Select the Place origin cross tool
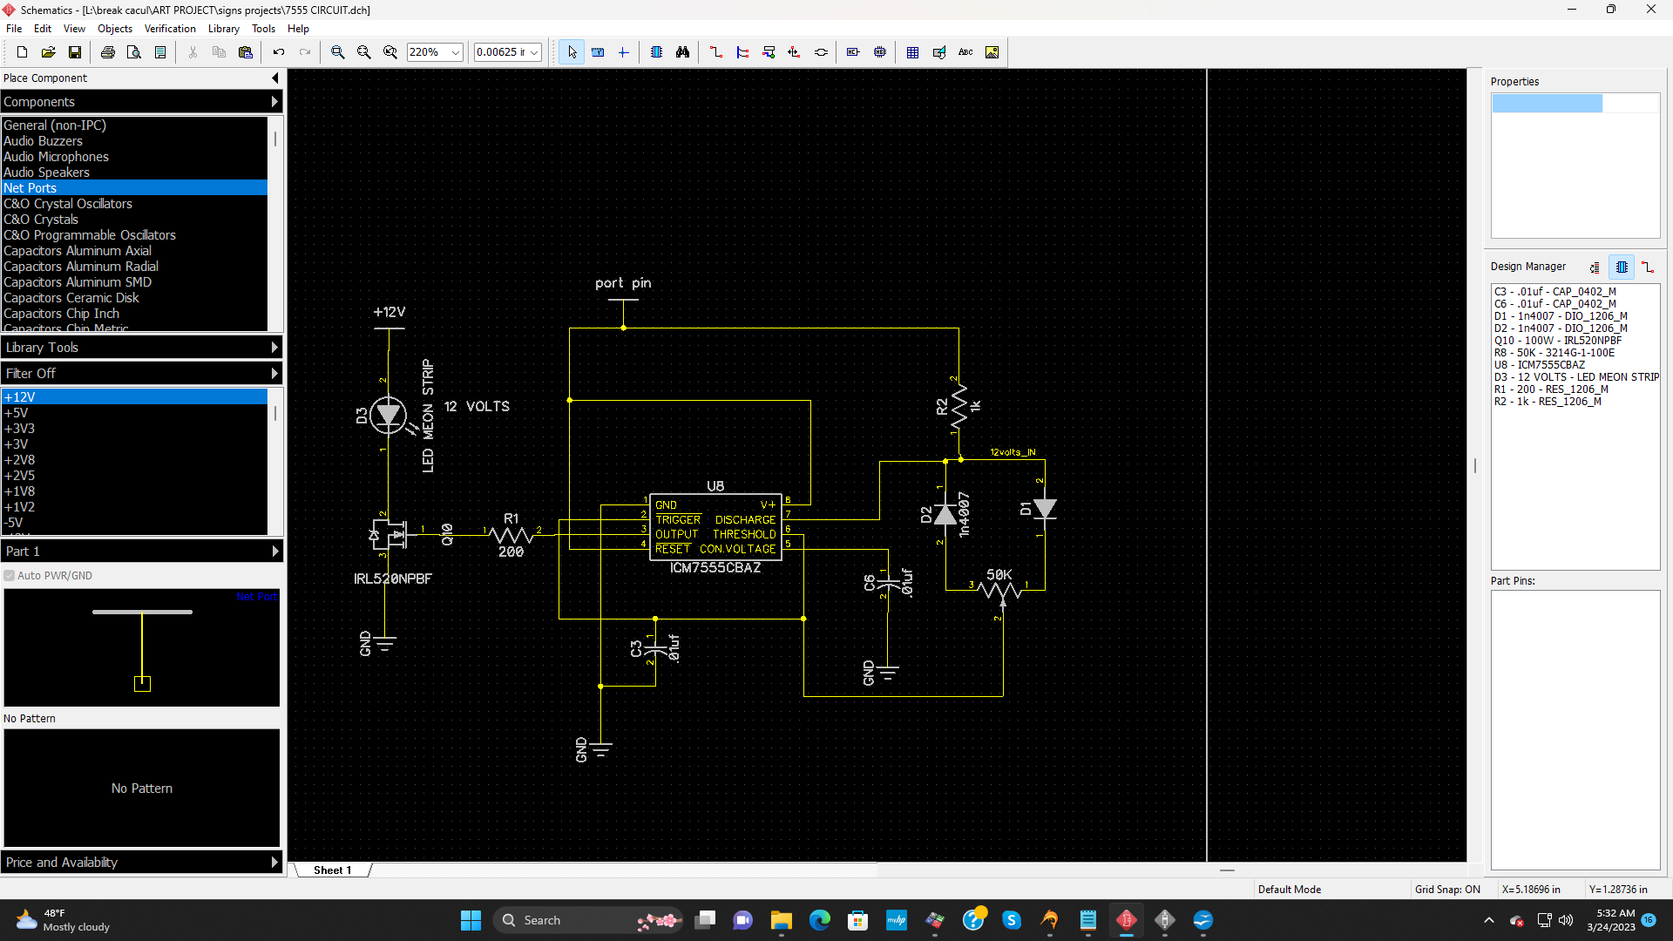The height and width of the screenshot is (941, 1673). point(624,52)
